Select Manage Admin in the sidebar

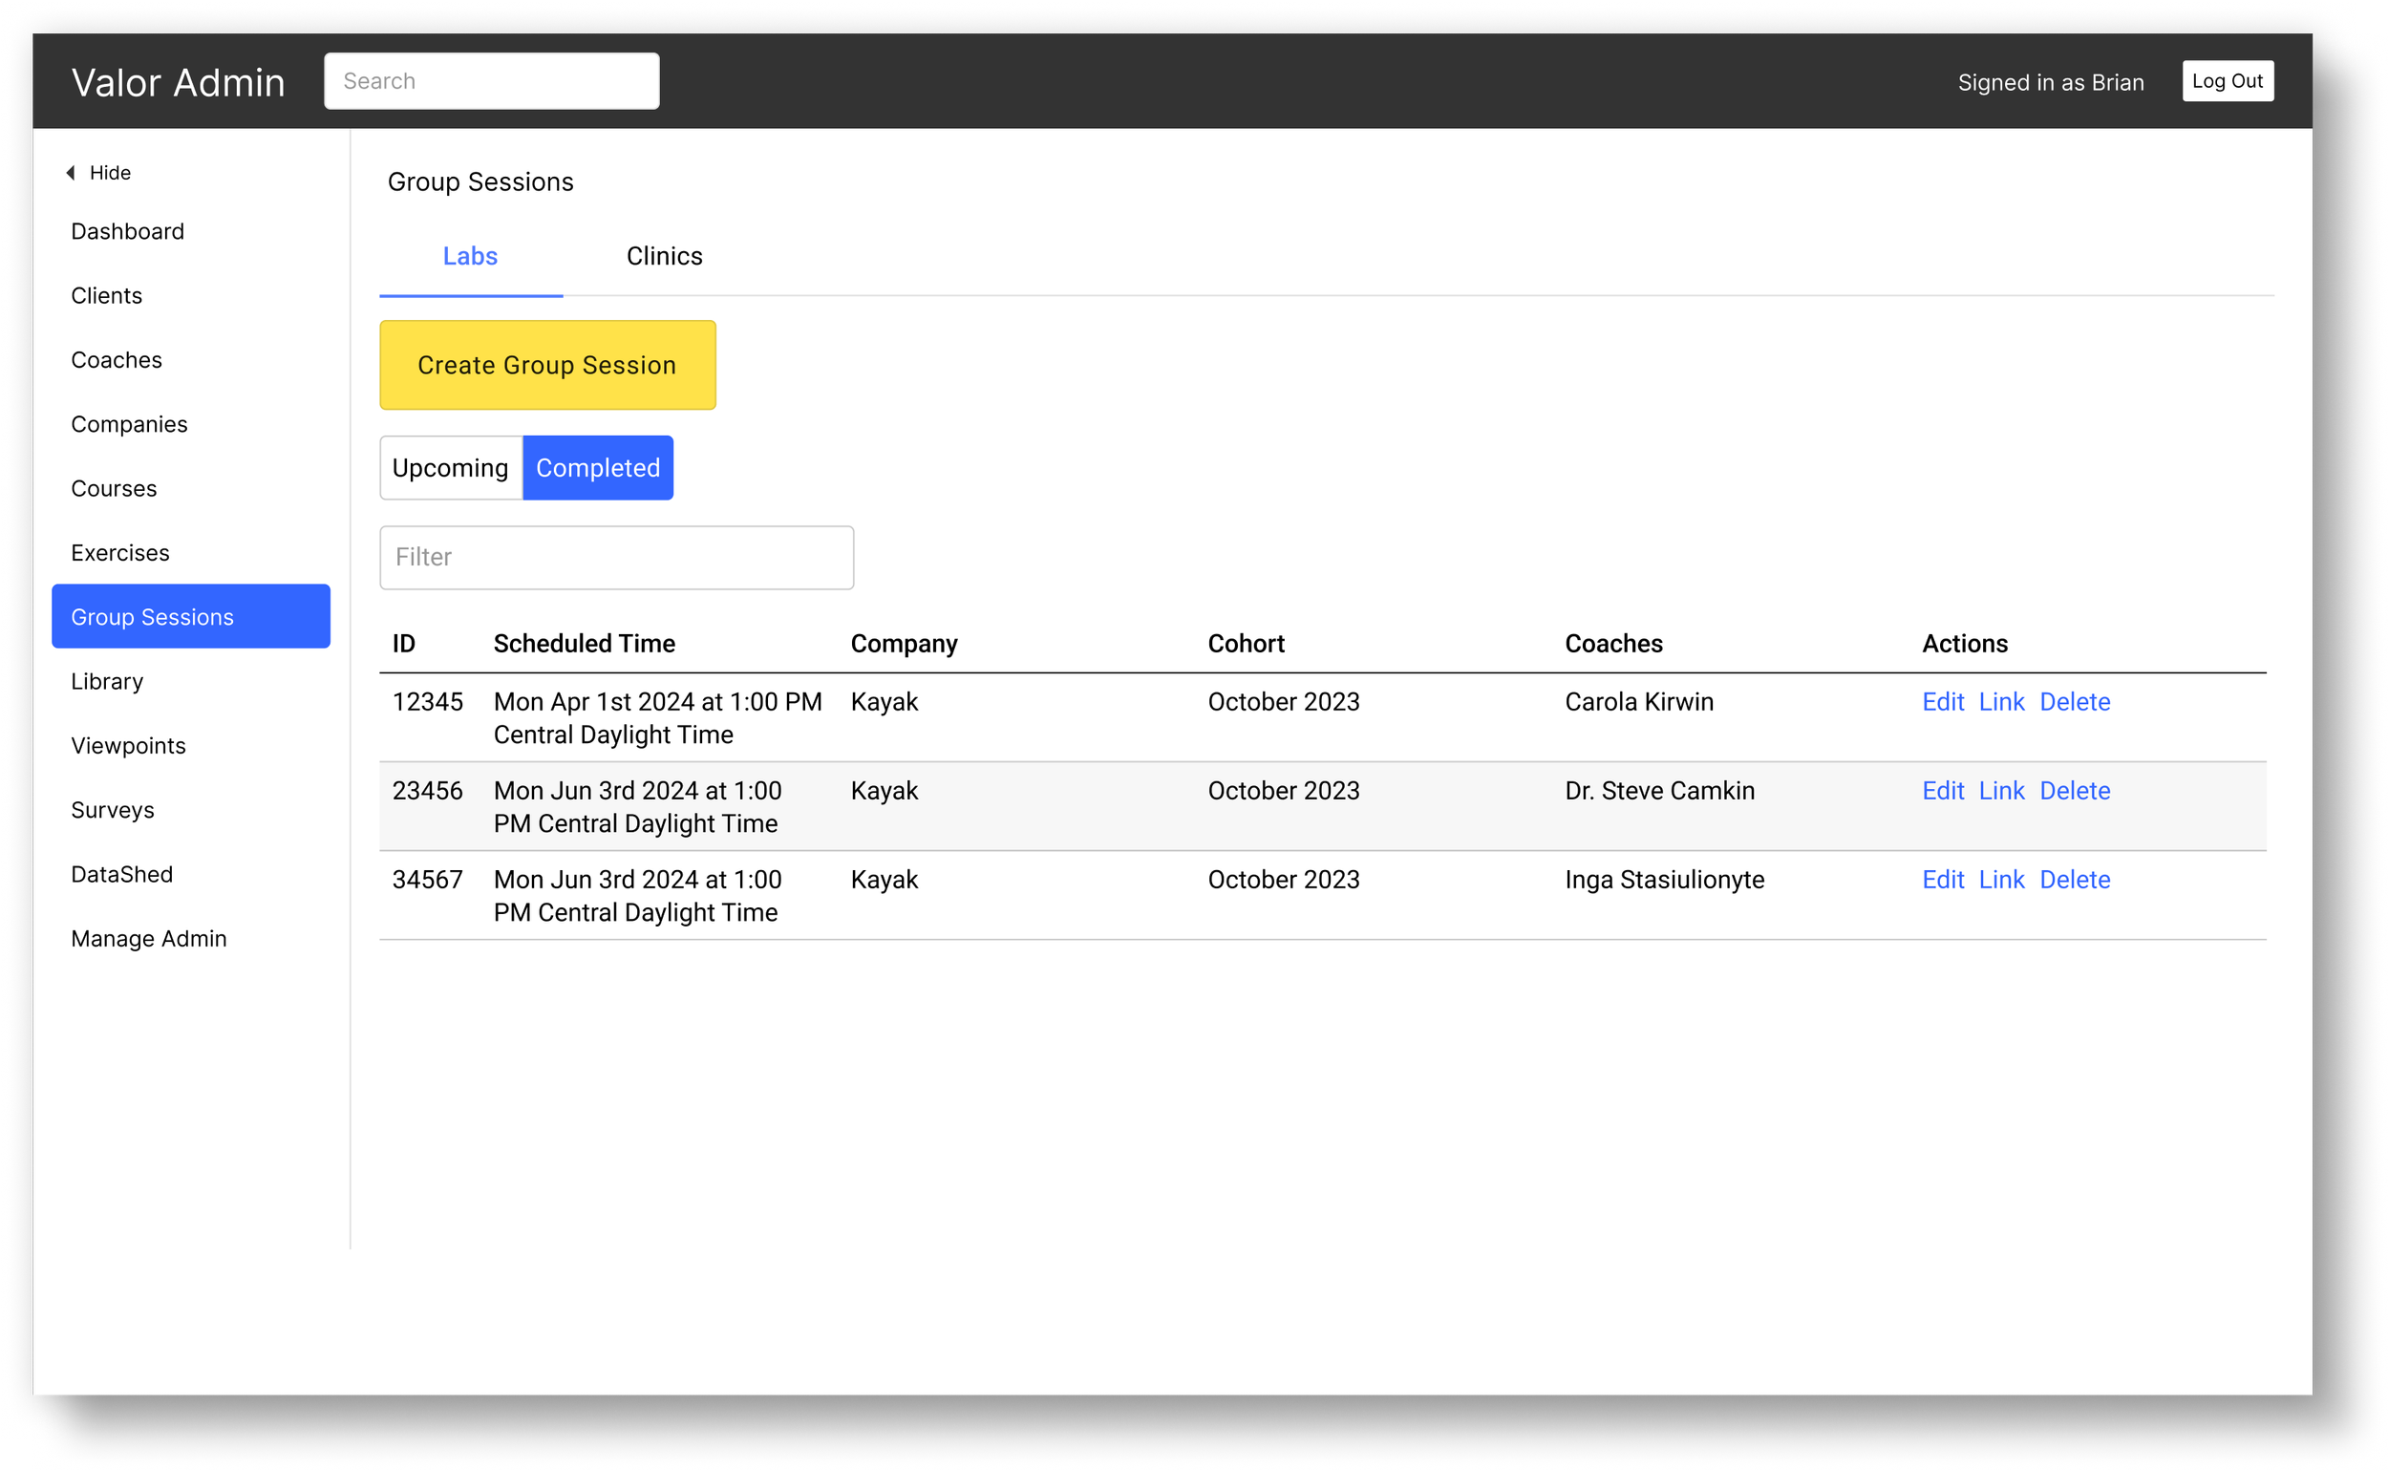coord(148,938)
